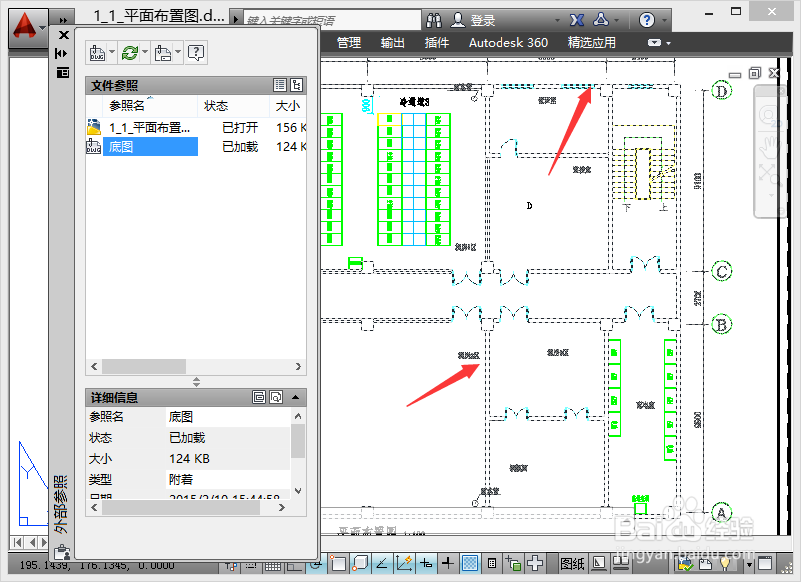Viewport: 801px width, 582px height.
Task: Toggle 3D object snap in status bar
Action: tap(360, 563)
